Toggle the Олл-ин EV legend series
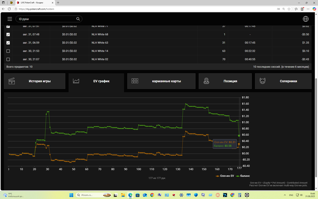 [225, 176]
